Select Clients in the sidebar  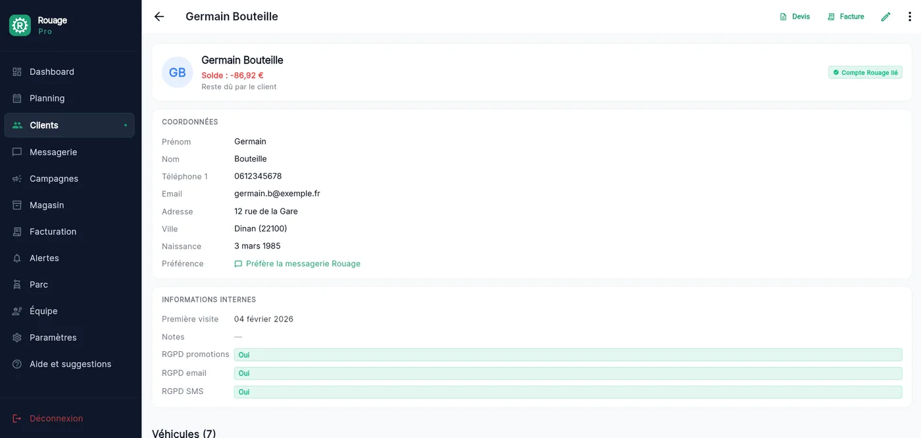coord(69,125)
